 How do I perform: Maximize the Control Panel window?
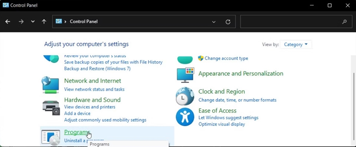pos(330,6)
